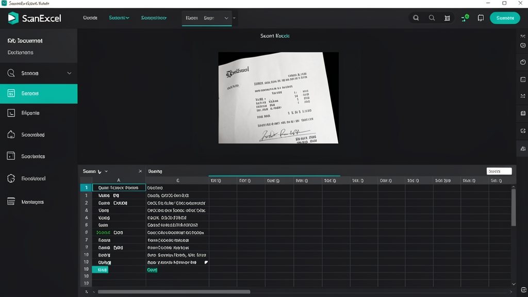Click the scroll down arrow of the spreadsheet

514,284
